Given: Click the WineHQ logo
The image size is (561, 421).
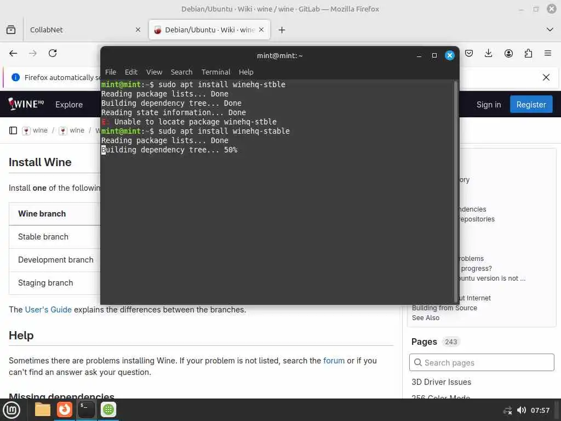Looking at the screenshot, I should pos(26,104).
